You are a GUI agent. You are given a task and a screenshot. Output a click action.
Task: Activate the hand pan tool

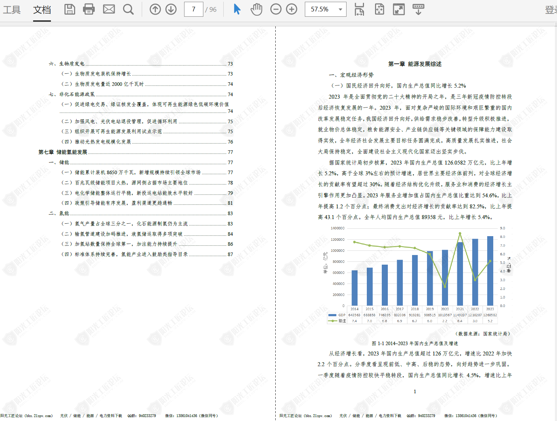coord(256,9)
